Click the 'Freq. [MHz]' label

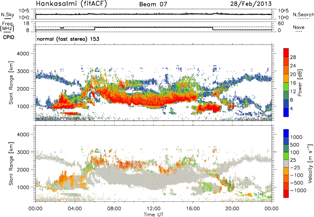tap(7, 27)
